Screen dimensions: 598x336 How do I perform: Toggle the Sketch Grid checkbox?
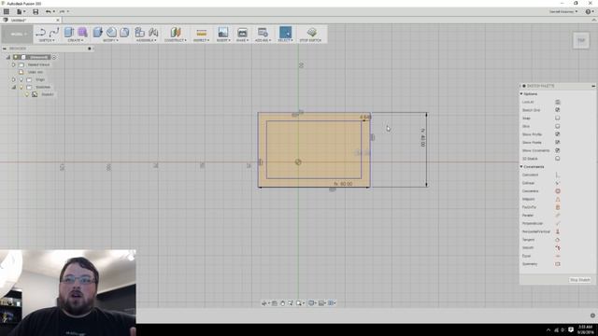coord(558,110)
